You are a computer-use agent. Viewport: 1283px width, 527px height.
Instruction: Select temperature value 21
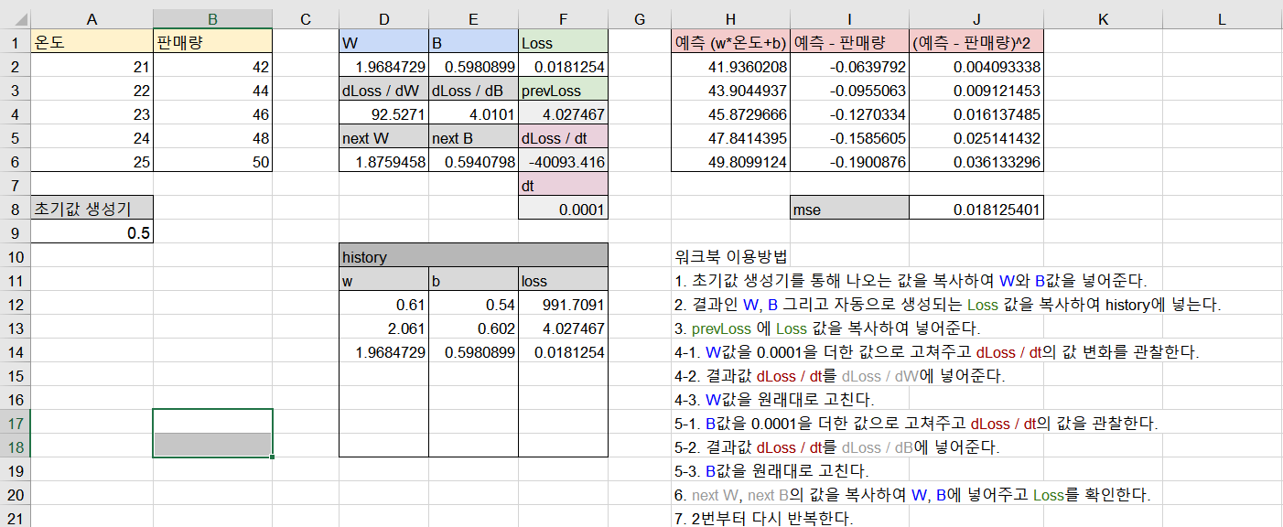coord(92,66)
